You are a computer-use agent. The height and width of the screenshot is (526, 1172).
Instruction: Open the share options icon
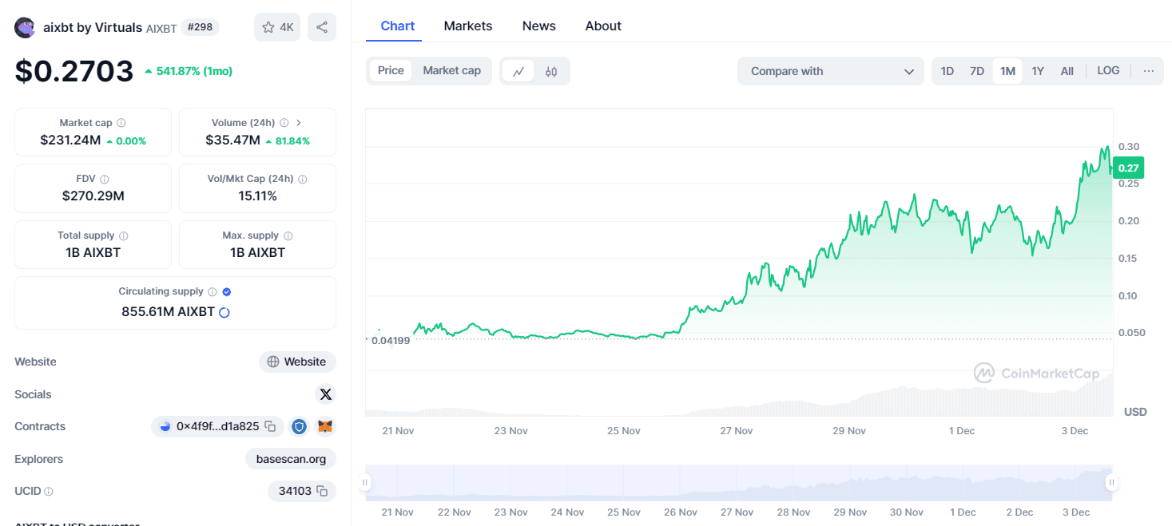pos(321,26)
